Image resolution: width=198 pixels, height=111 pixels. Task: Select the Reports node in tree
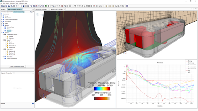point(9,31)
